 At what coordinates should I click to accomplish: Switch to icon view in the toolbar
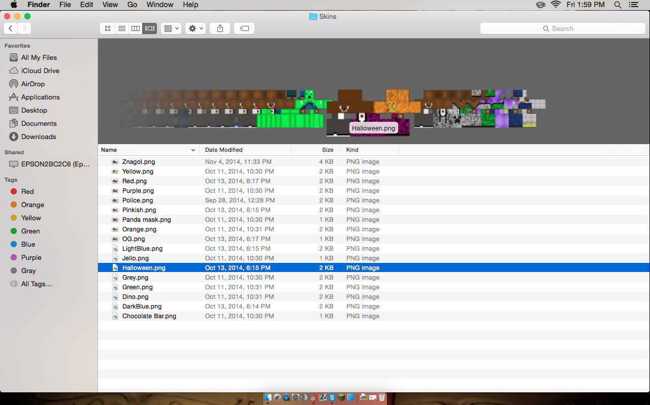[107, 28]
